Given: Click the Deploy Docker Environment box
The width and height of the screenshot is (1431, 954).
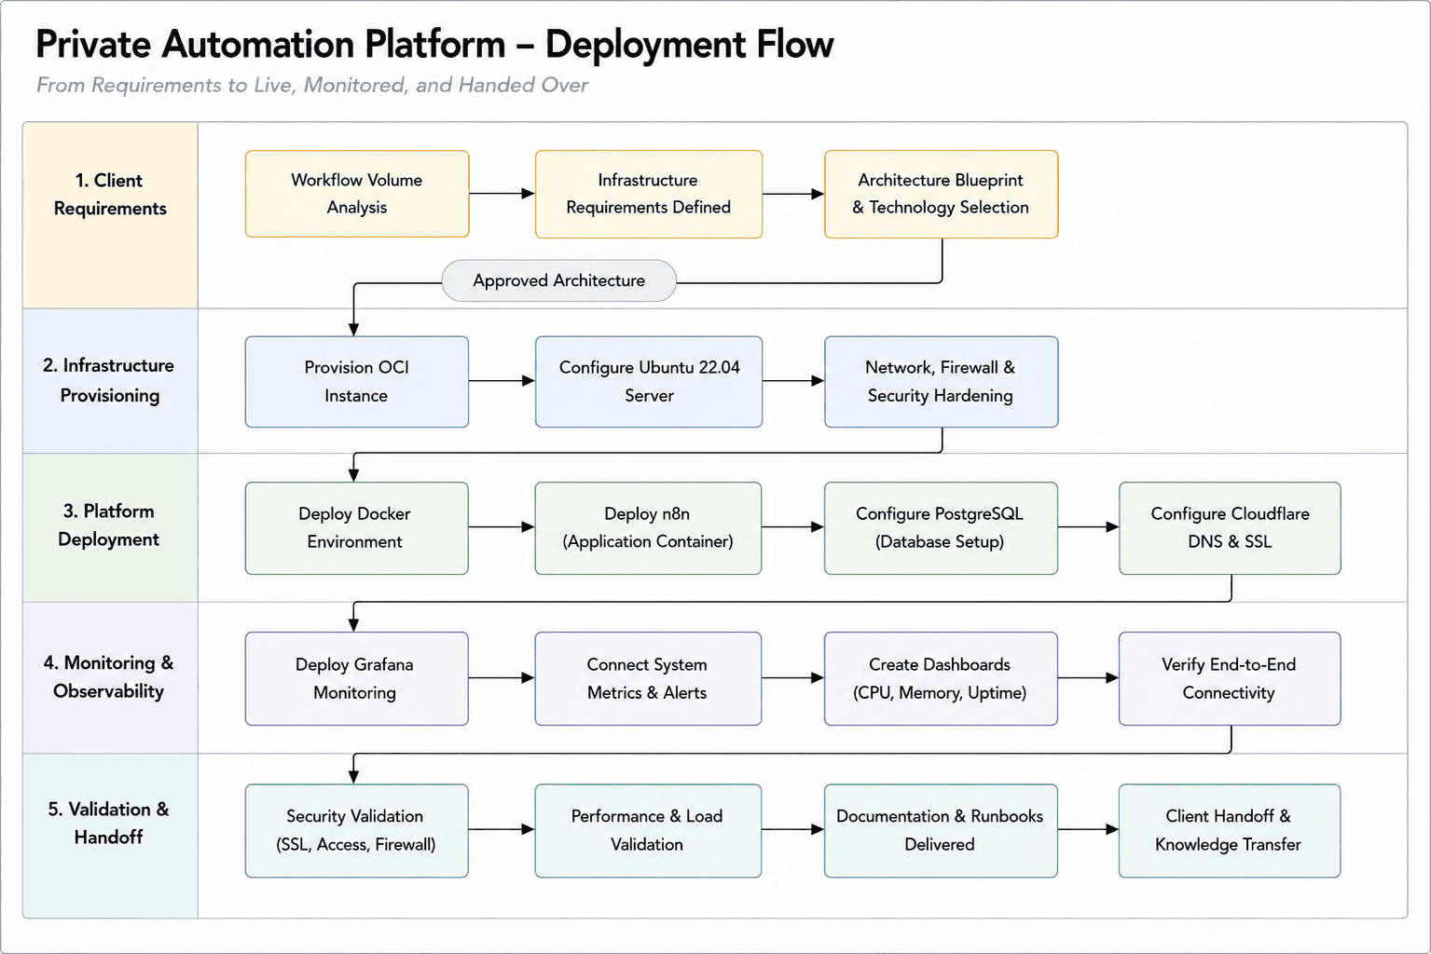Looking at the screenshot, I should pyautogui.click(x=357, y=528).
